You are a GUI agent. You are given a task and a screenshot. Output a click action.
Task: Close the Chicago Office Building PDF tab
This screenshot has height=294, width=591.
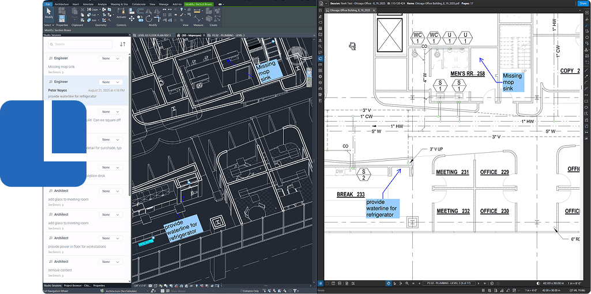tap(375, 10)
